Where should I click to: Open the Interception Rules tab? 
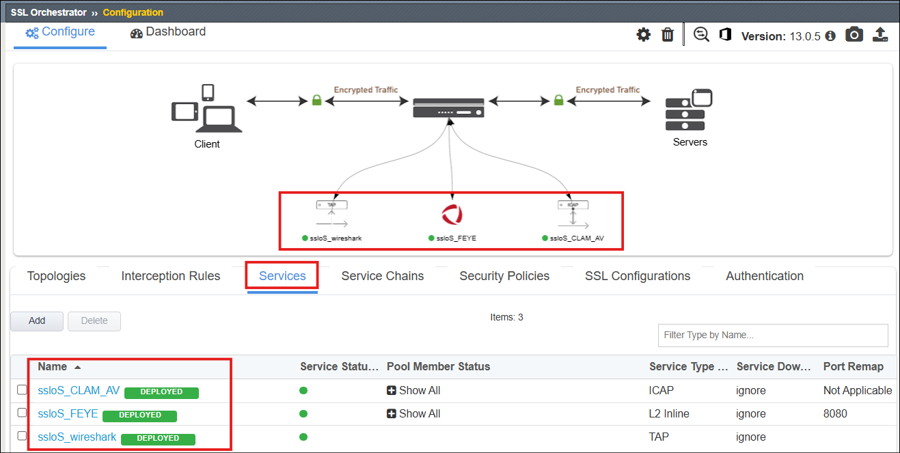click(171, 276)
